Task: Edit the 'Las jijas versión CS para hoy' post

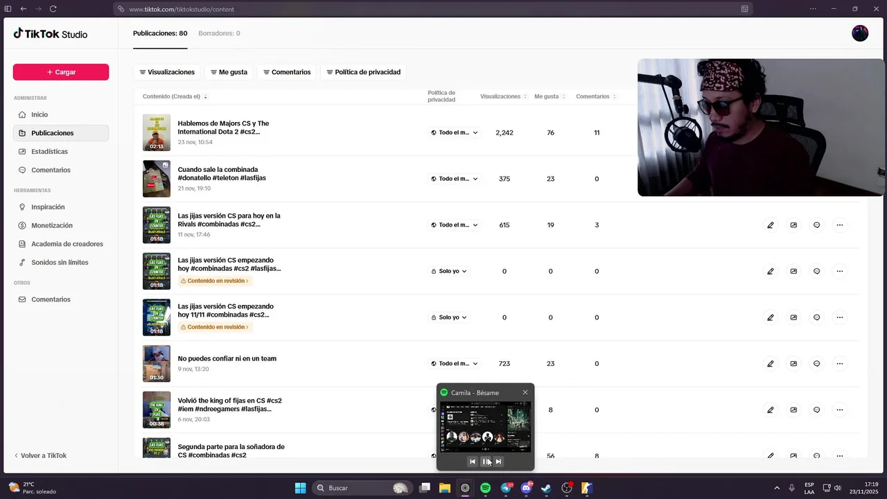Action: pyautogui.click(x=770, y=225)
